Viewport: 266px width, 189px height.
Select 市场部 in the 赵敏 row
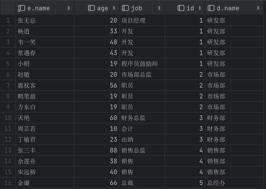coord(216,75)
